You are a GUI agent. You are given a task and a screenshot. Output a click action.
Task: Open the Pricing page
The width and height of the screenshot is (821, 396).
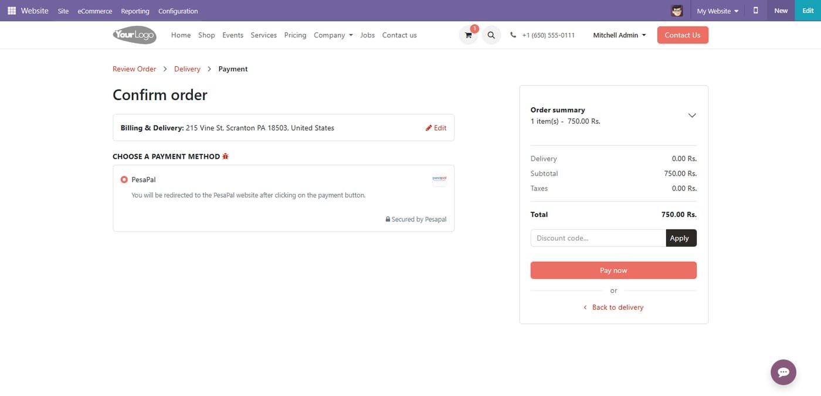295,35
